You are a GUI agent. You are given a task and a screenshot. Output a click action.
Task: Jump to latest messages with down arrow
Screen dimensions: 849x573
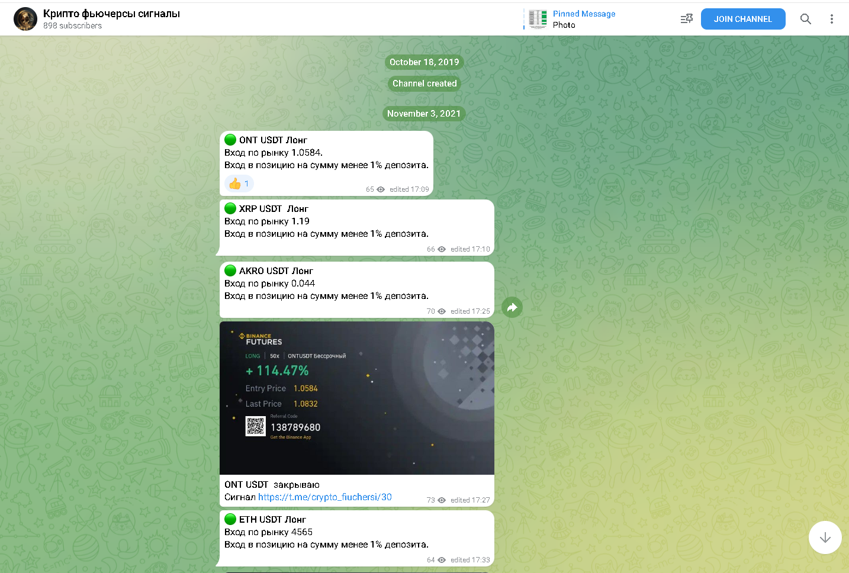click(825, 537)
